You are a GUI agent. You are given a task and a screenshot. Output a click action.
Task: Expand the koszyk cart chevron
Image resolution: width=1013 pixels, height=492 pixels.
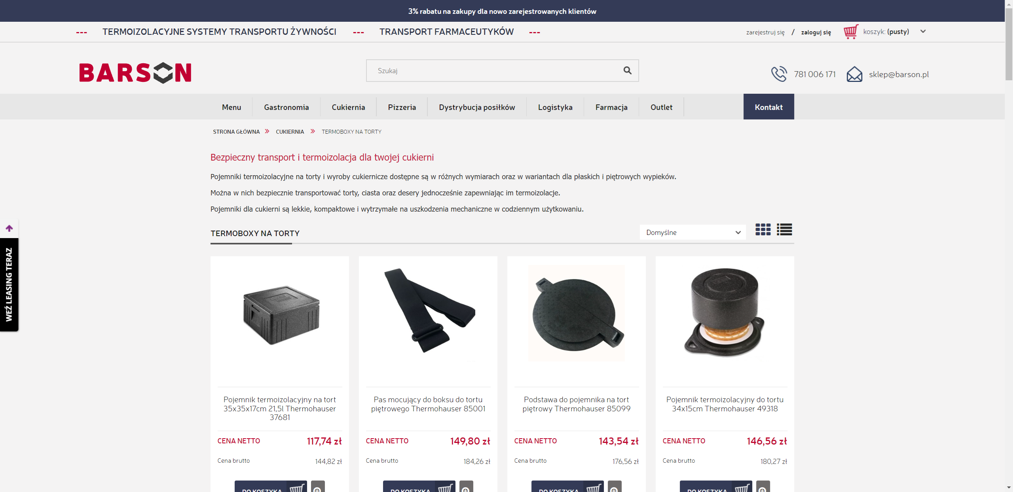[x=923, y=32]
